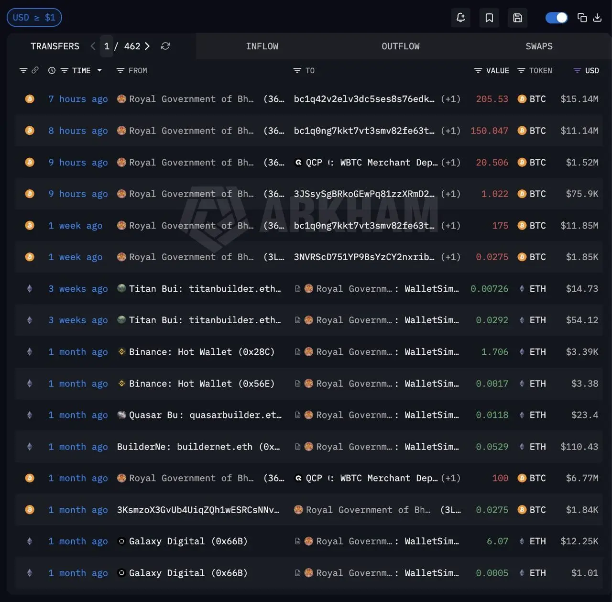This screenshot has height=602, width=612.
Task: Open the alert bell notification button
Action: pyautogui.click(x=461, y=18)
